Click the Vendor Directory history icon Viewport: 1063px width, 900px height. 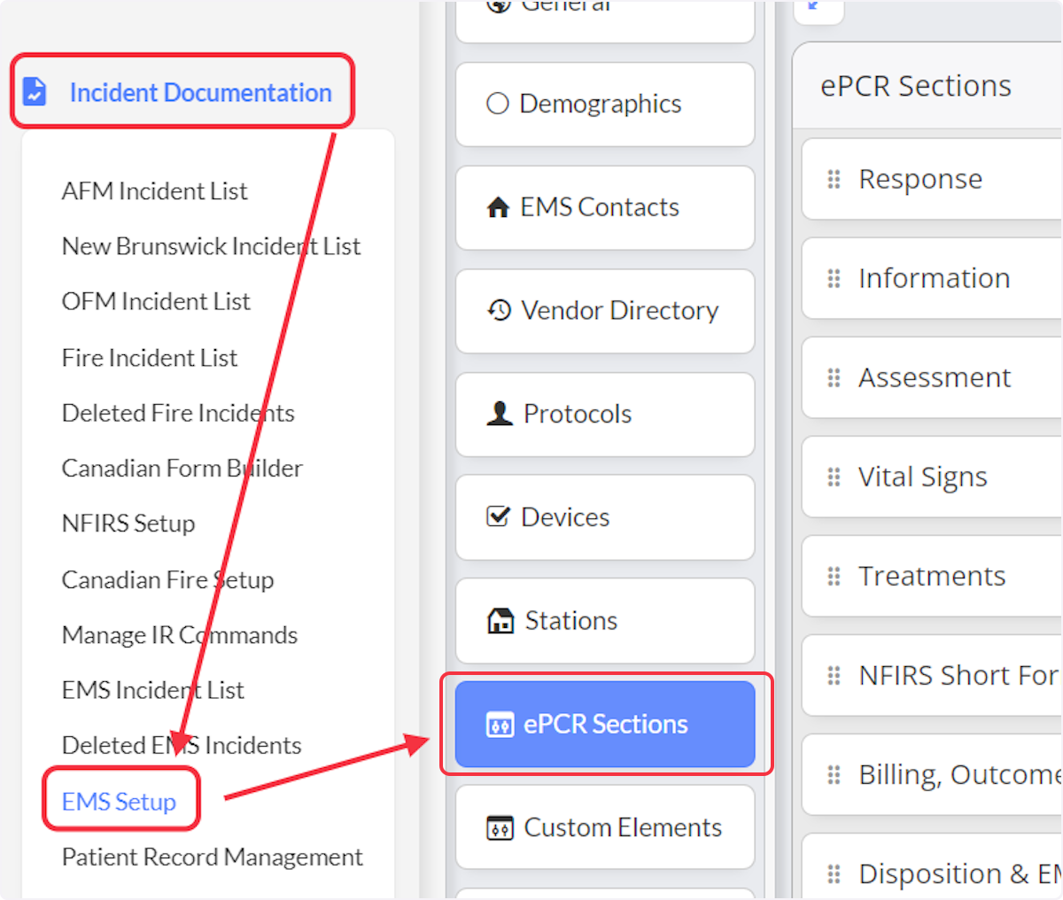[x=499, y=310]
